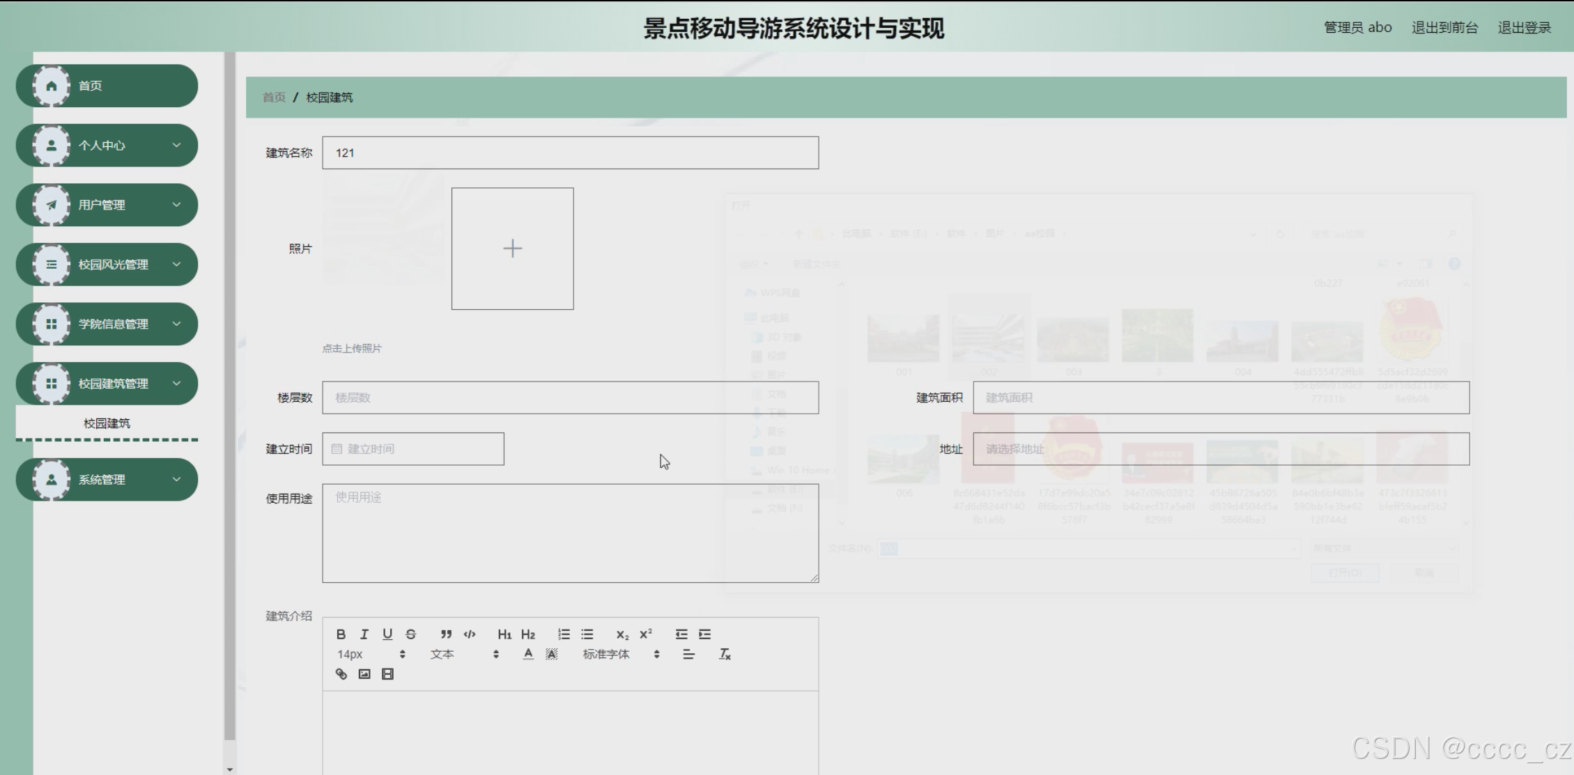The image size is (1574, 775).
Task: Toggle bold in the building intro editor
Action: point(341,634)
